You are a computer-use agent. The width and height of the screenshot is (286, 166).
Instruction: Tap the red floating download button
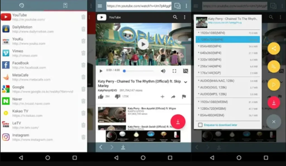pos(178,122)
